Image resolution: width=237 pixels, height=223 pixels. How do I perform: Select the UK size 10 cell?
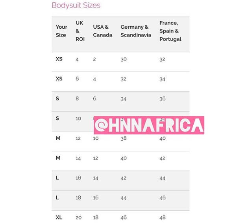[x=78, y=118]
